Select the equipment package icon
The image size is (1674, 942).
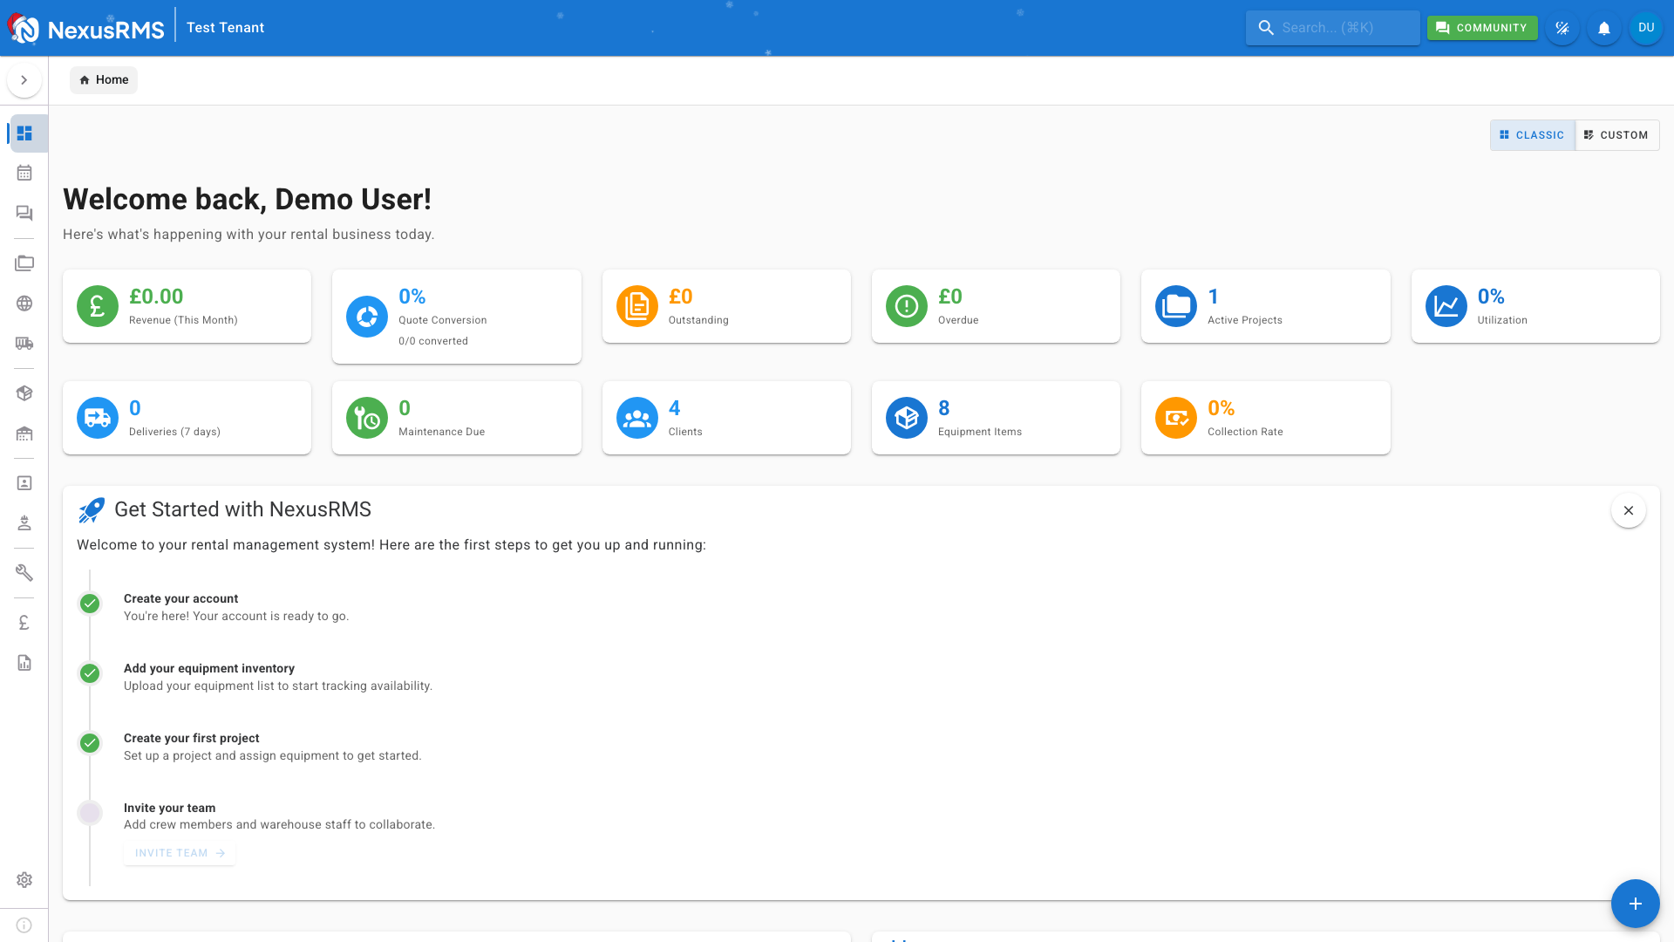coord(24,392)
